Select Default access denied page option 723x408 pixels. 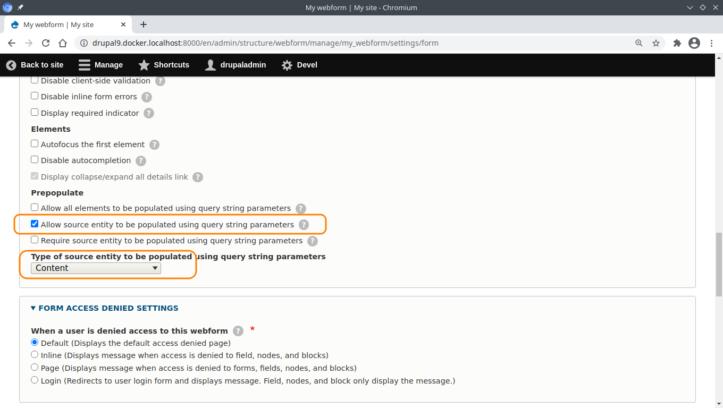click(x=35, y=342)
